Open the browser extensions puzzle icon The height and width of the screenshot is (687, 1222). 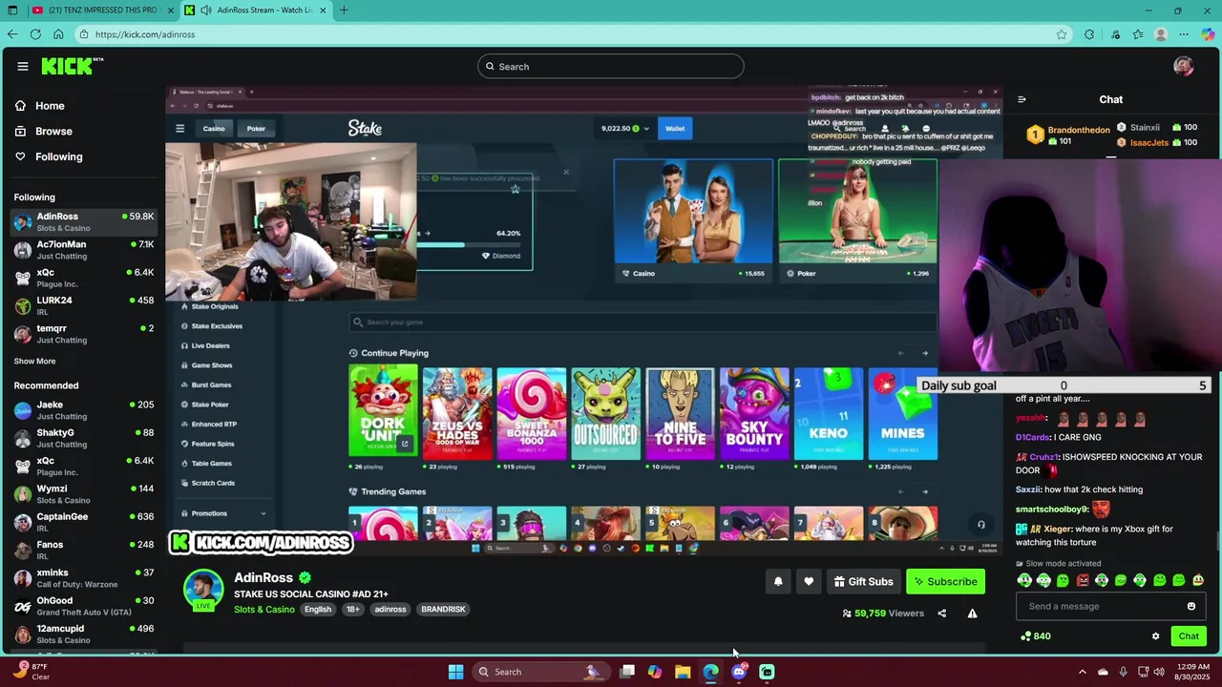(x=1089, y=34)
